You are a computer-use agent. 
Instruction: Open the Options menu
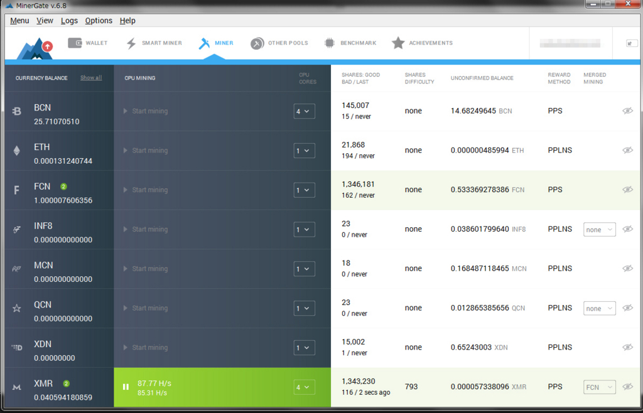point(99,21)
